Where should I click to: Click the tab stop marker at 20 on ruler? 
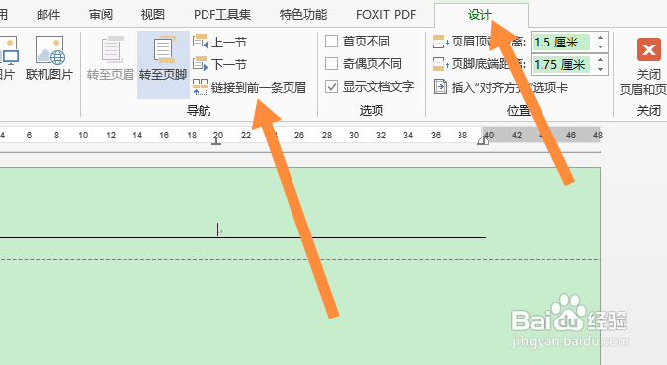(x=216, y=142)
